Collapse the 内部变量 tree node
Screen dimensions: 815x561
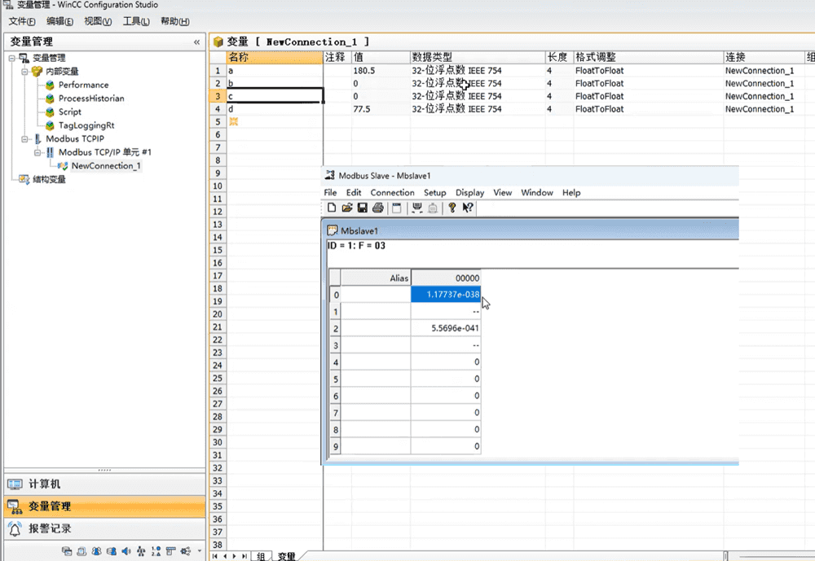(x=24, y=72)
